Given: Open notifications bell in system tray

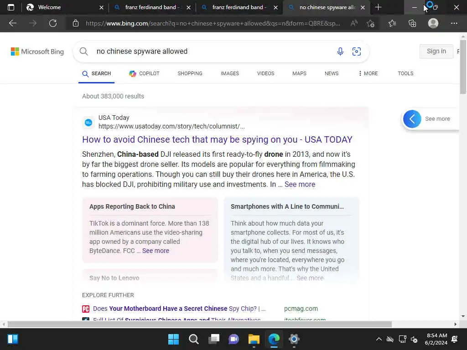Looking at the screenshot, I should [455, 339].
